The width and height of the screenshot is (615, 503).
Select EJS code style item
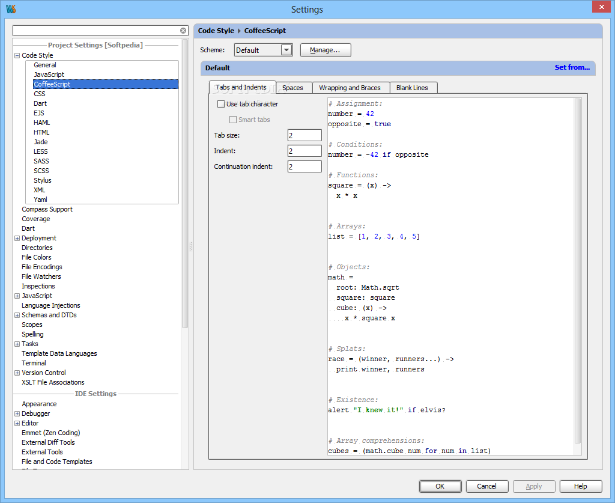(39, 113)
